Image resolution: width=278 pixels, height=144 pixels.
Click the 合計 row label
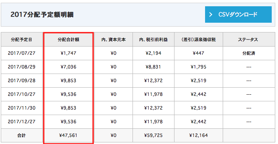point(22,135)
